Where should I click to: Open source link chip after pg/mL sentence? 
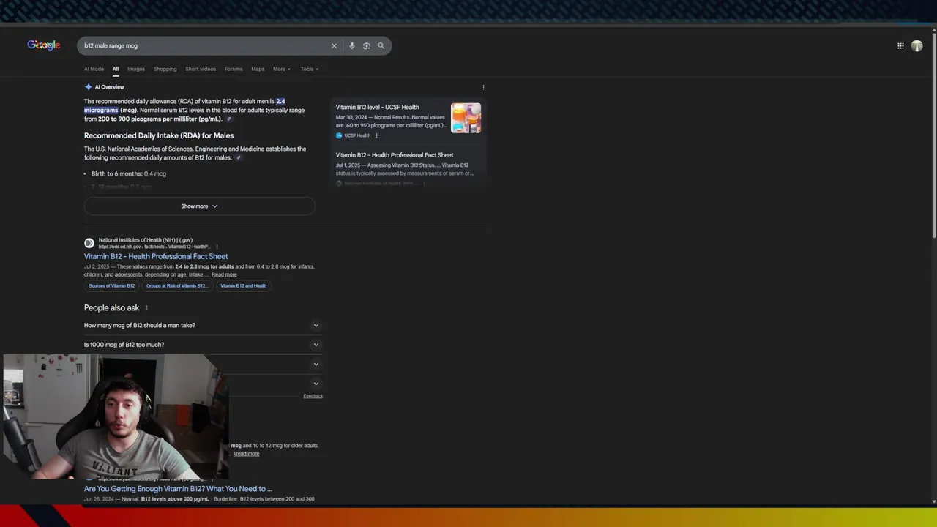pos(228,119)
